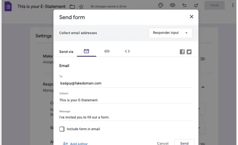Select the email send tab
The height and width of the screenshot is (145, 238).
(86, 51)
